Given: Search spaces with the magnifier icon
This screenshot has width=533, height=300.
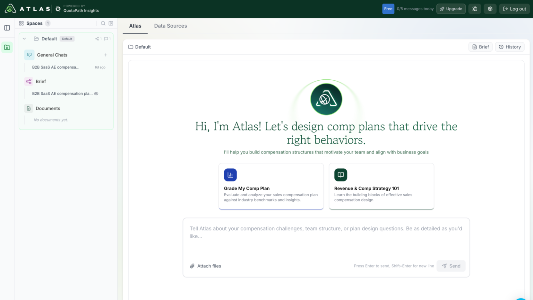Looking at the screenshot, I should click(x=103, y=23).
